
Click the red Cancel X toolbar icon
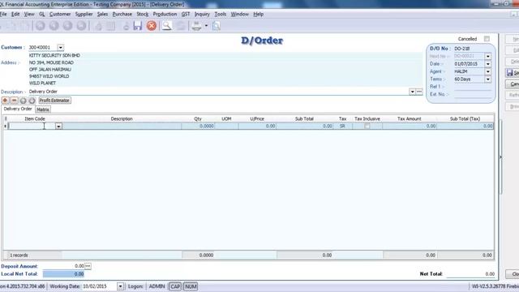(x=152, y=26)
